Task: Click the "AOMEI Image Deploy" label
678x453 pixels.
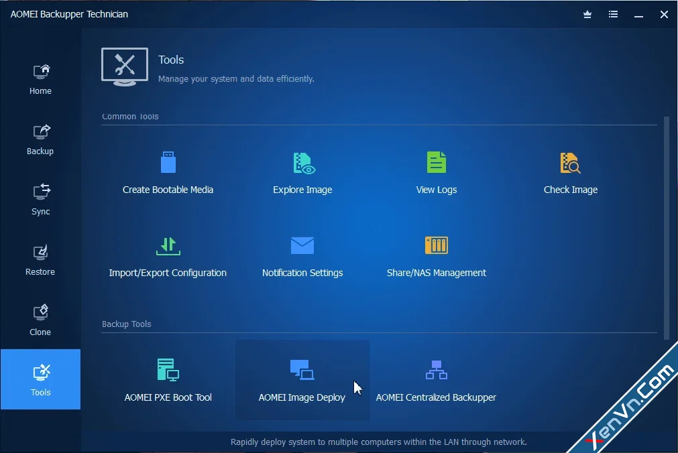Action: coord(302,397)
